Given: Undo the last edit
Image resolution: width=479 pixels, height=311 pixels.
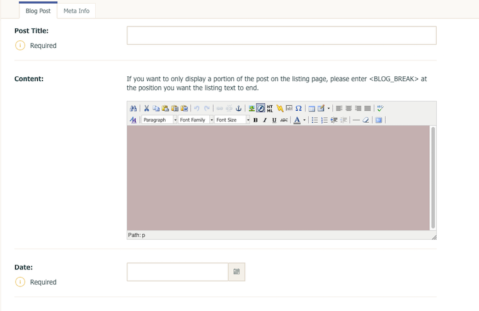Looking at the screenshot, I should coord(197,108).
